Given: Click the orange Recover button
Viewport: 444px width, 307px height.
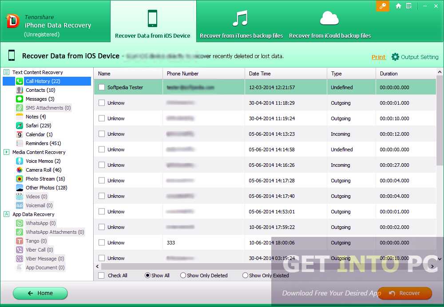Looking at the screenshot, I should pyautogui.click(x=405, y=293).
